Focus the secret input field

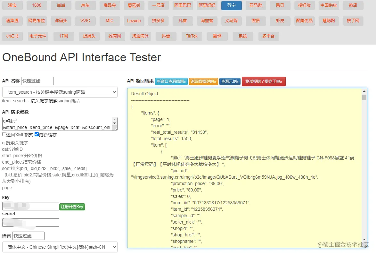tap(30, 223)
